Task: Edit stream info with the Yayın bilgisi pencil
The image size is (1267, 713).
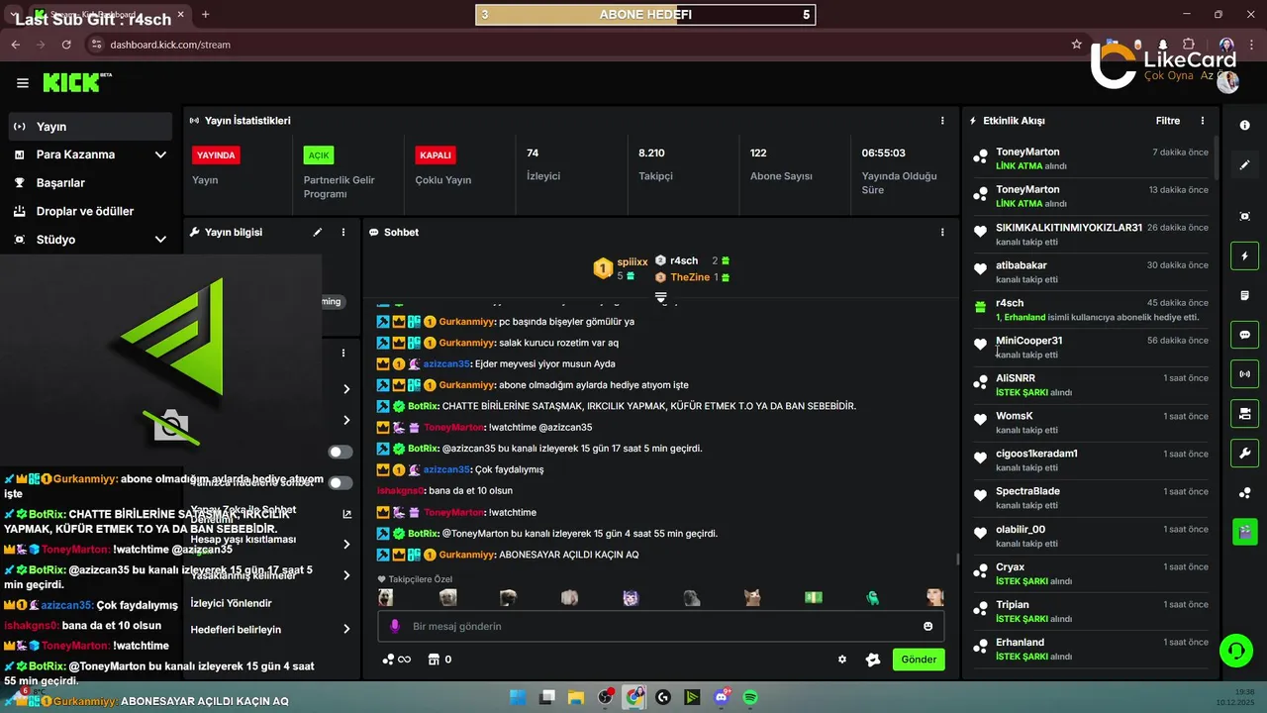Action: 318,232
